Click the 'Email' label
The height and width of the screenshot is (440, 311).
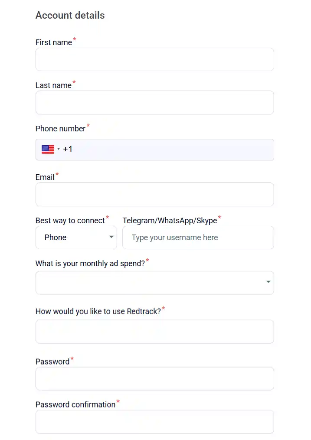[x=45, y=177]
